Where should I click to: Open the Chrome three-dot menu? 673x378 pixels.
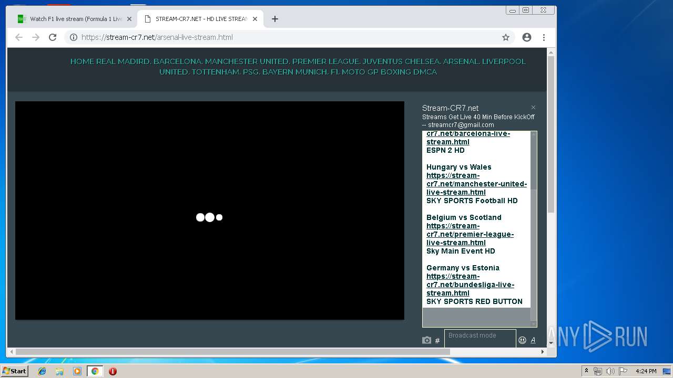[x=544, y=37]
